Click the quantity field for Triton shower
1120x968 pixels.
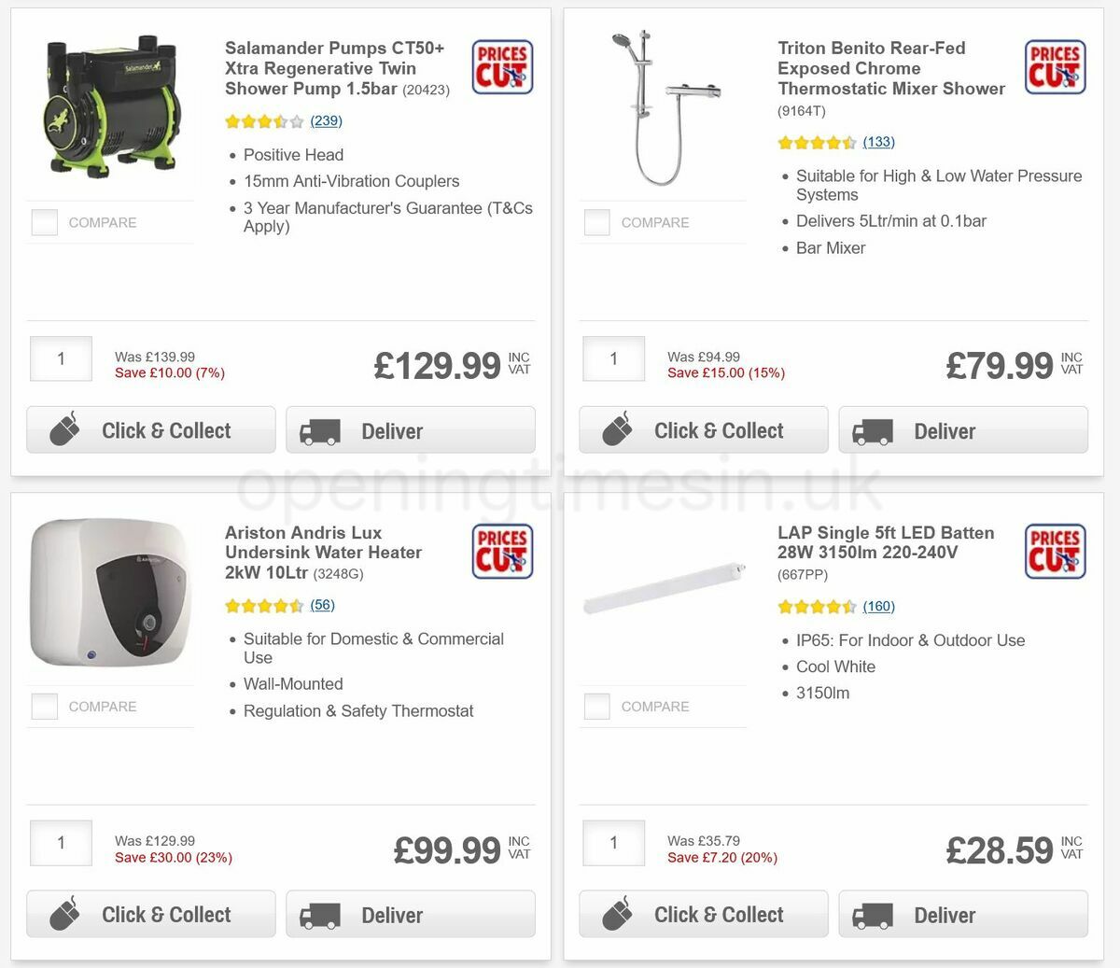[x=613, y=358]
